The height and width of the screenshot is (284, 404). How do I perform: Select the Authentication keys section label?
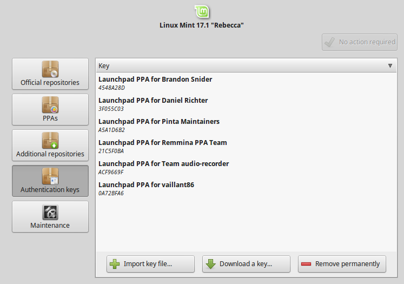tap(50, 190)
